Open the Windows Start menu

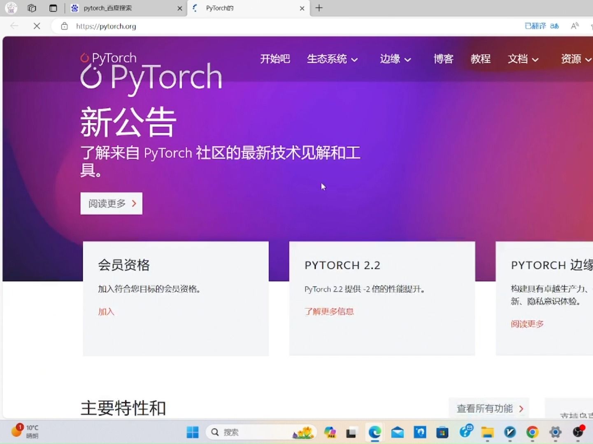[x=193, y=432]
